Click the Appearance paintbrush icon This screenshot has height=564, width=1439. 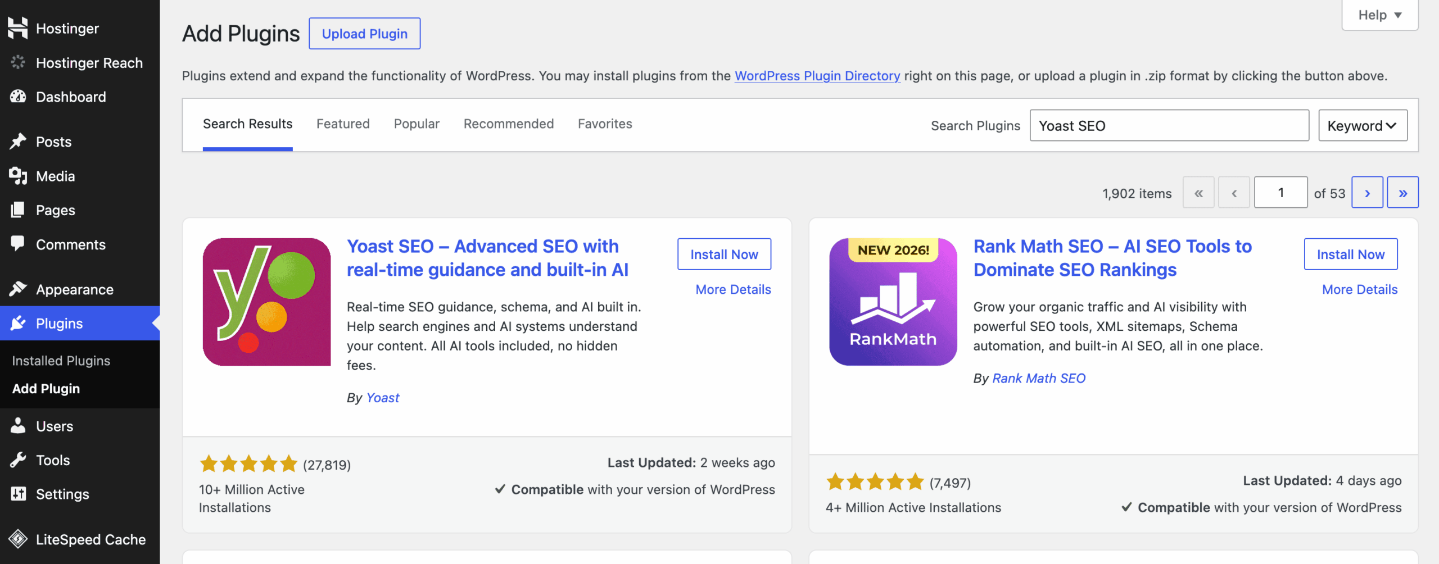point(18,289)
